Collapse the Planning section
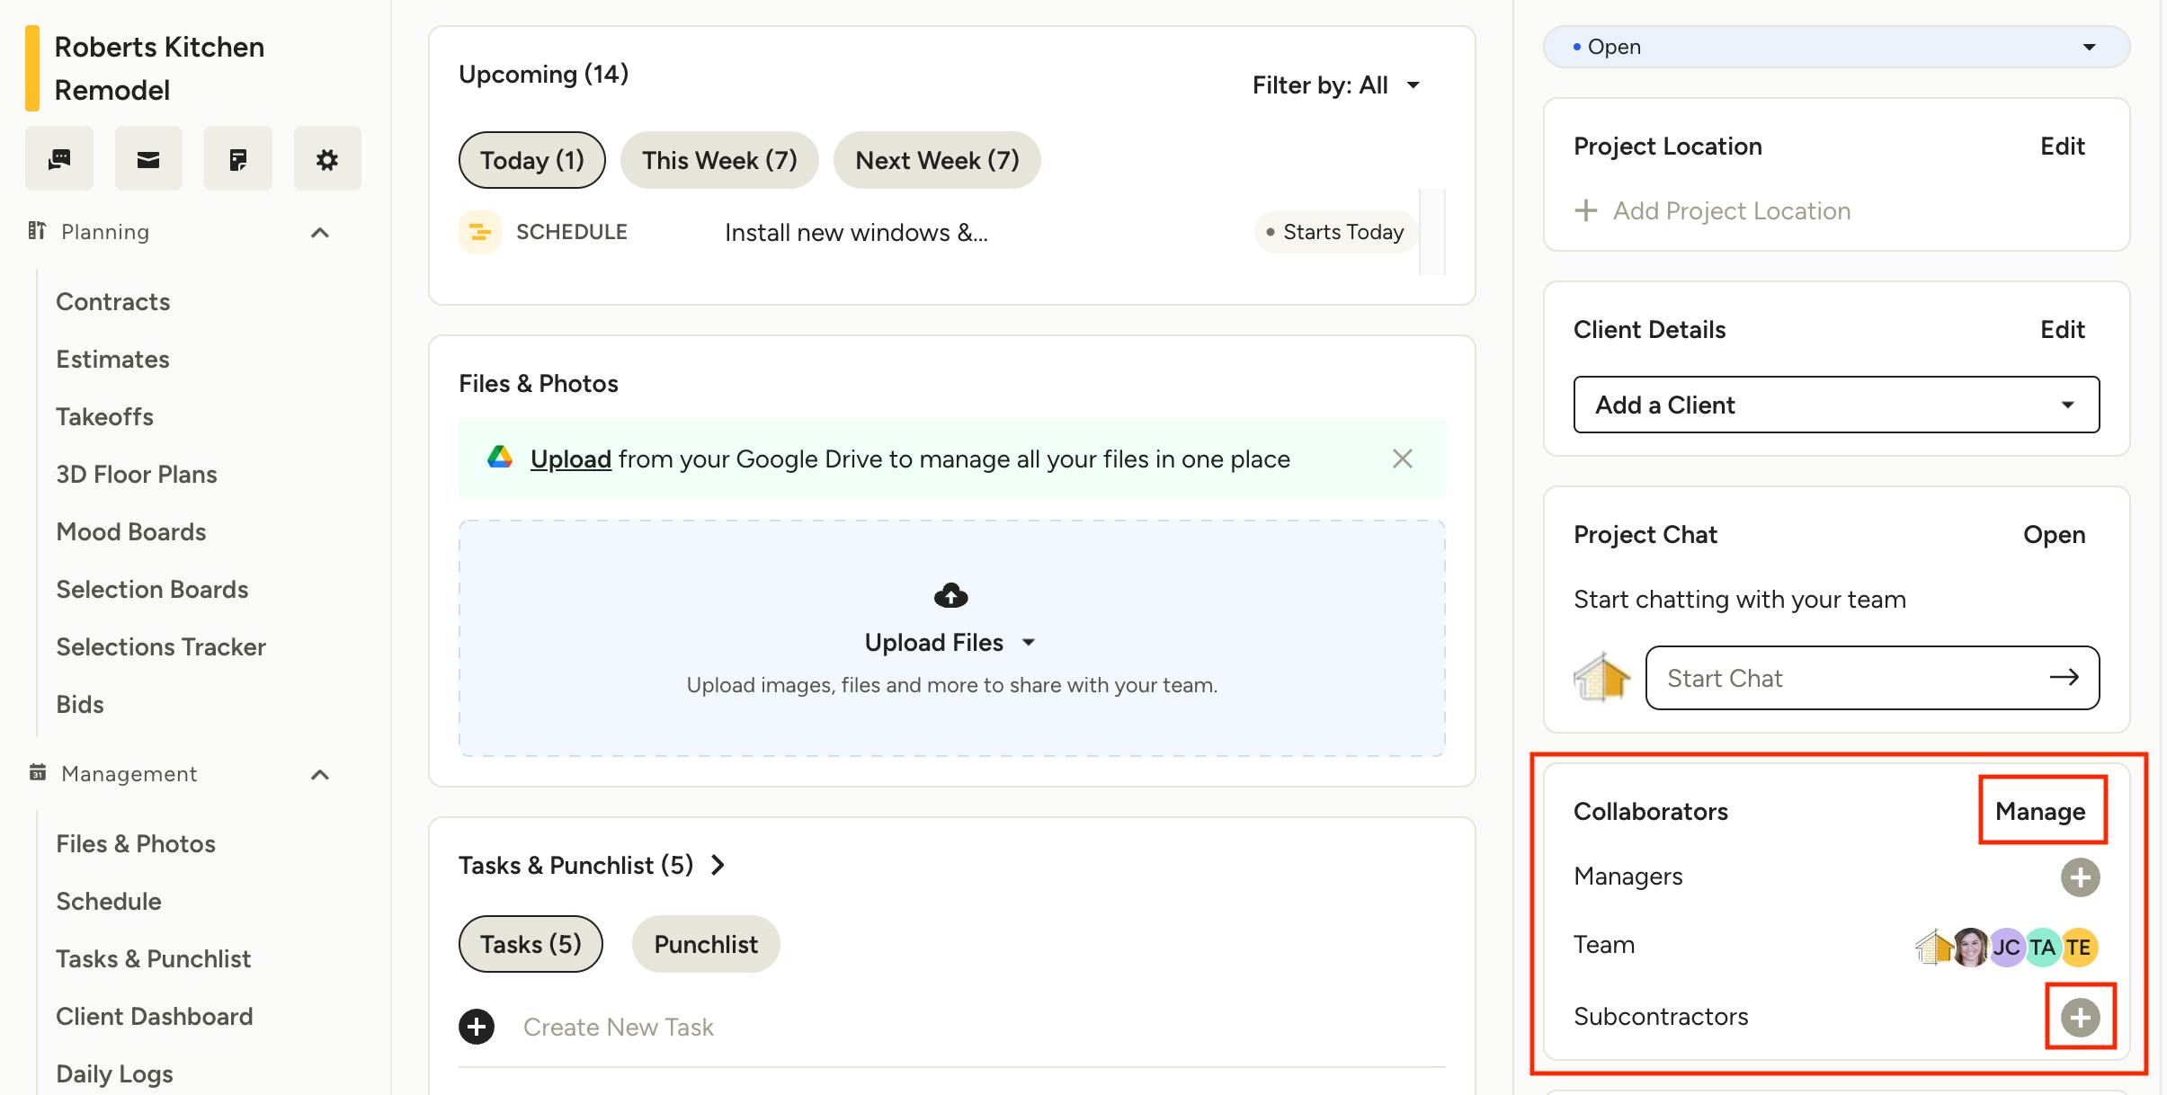Image resolution: width=2167 pixels, height=1095 pixels. pos(319,233)
